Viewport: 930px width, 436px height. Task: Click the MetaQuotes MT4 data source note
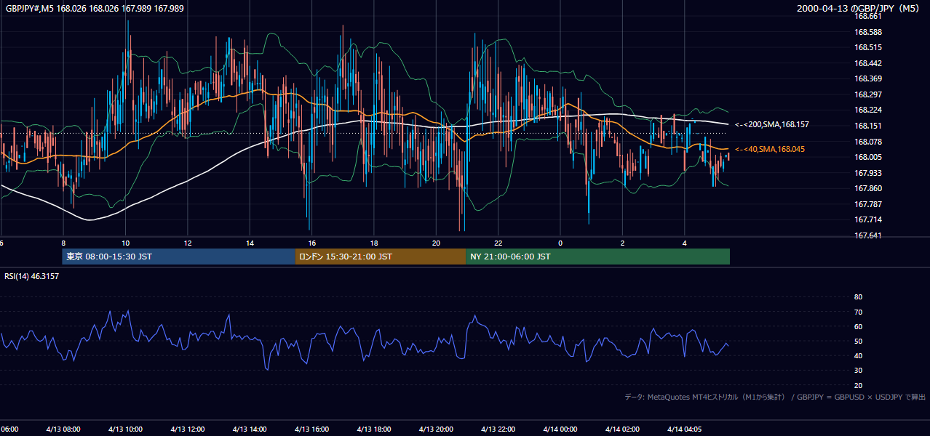coord(775,397)
